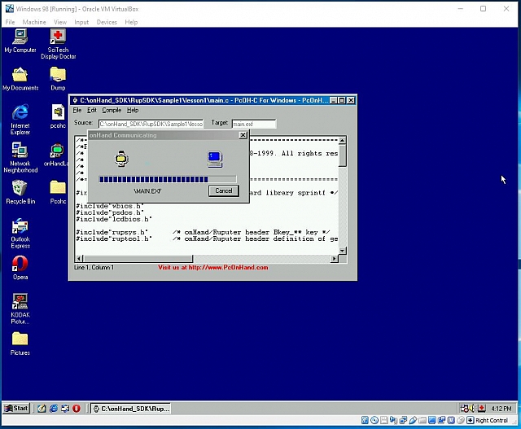Click the VirtualBox display status icon

(x=432, y=420)
